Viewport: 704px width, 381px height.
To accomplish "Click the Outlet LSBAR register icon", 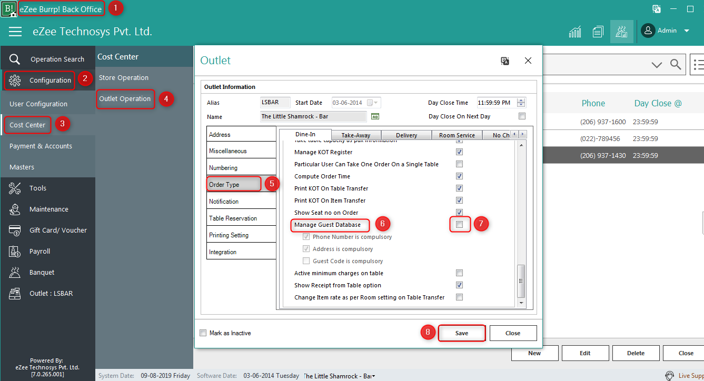I will (15, 293).
